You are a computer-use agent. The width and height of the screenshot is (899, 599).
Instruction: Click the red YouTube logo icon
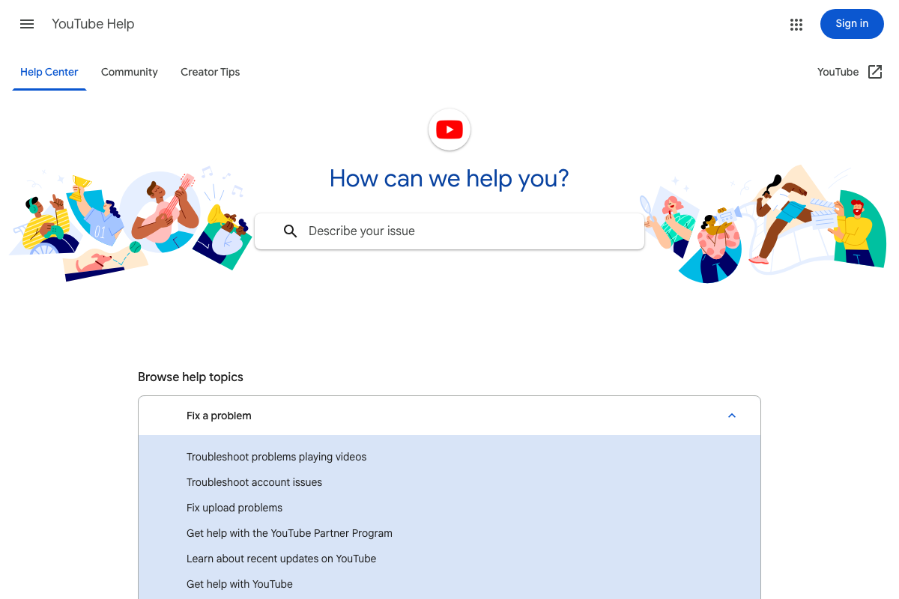[449, 130]
